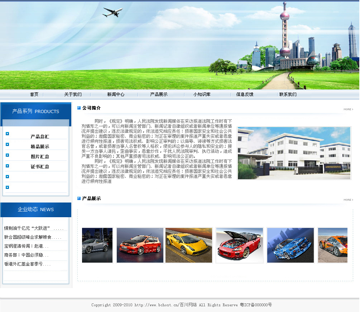This screenshot has height=312, width=360.
Task: Click the blue square icon next to 产品展示 heading
Action: click(79, 199)
